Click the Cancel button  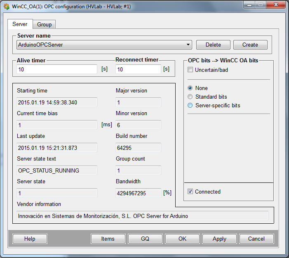click(x=256, y=239)
